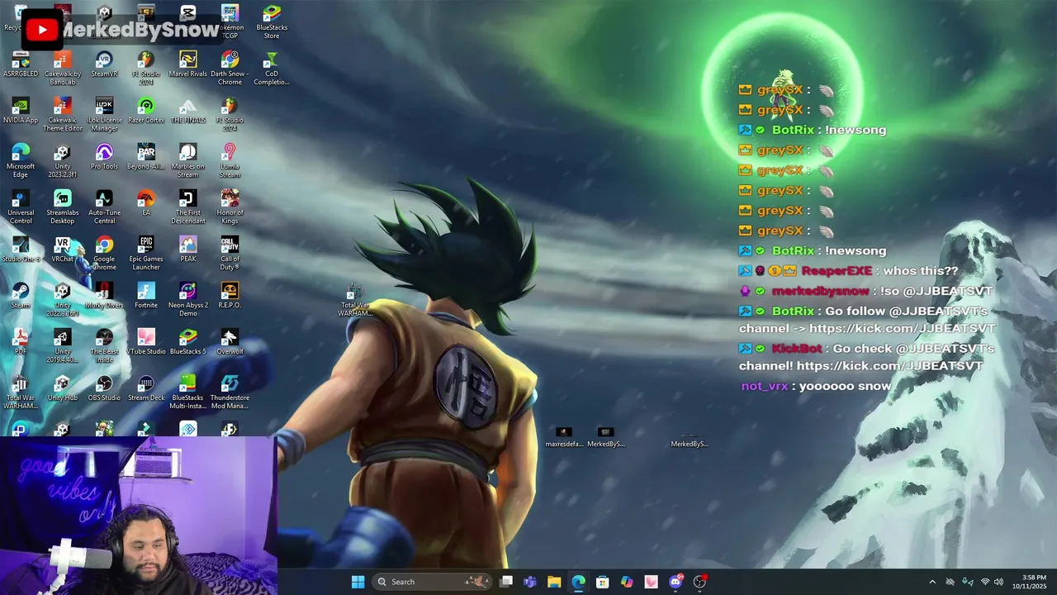Expand the hidden system tray icons

(932, 582)
